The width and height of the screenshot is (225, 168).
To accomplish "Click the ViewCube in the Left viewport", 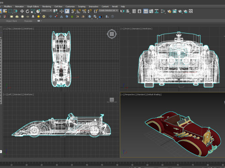I will 112,100.
